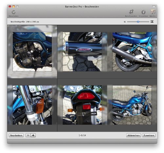Screen dimensions: 164x153
Task: Click the Zuweisen button
Action: pyautogui.click(x=149, y=135)
